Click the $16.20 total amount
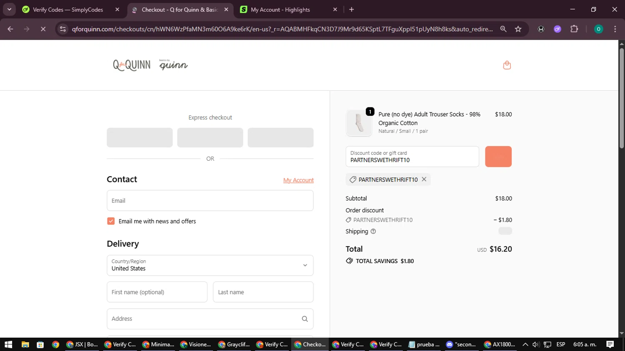 pos(501,249)
